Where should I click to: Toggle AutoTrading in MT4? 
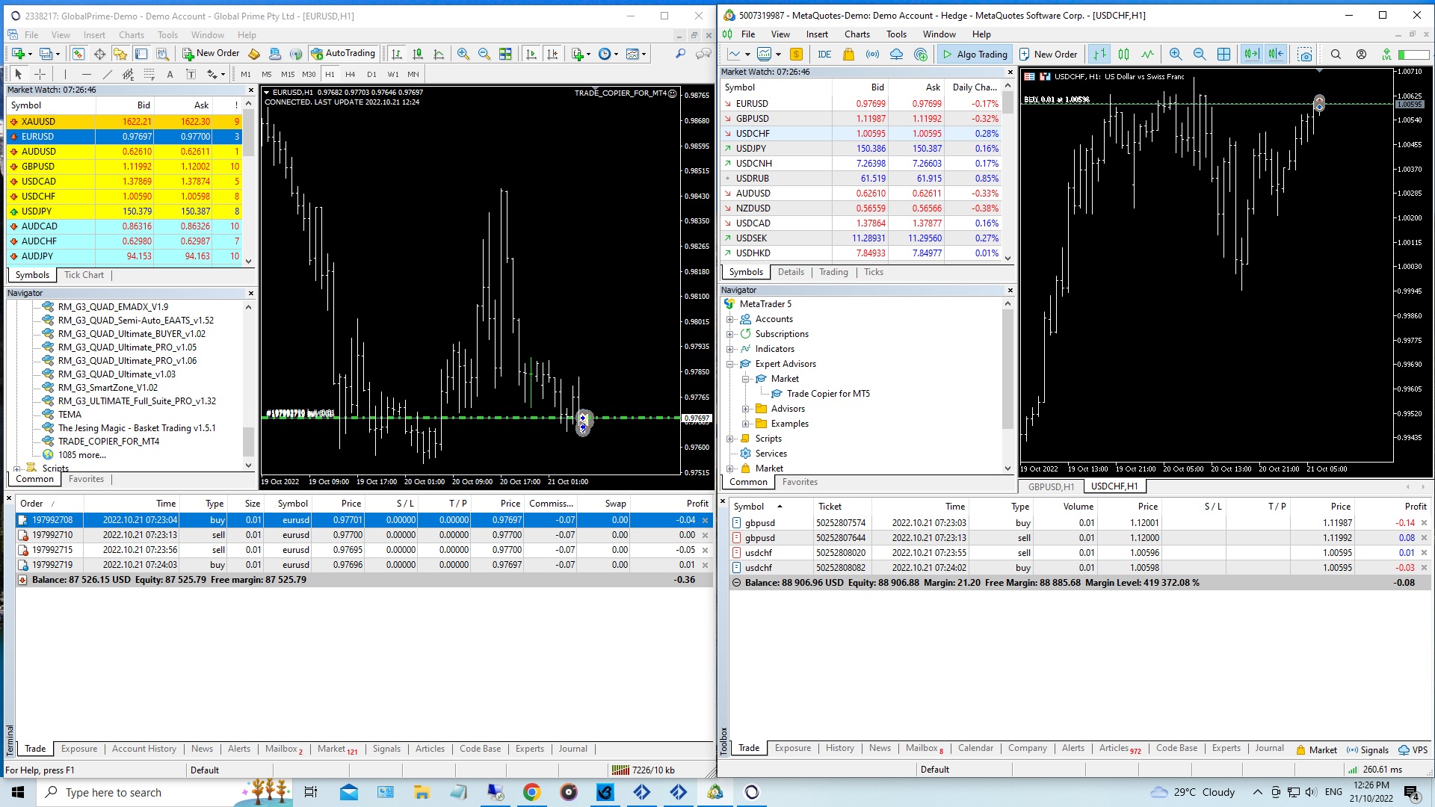coord(343,54)
